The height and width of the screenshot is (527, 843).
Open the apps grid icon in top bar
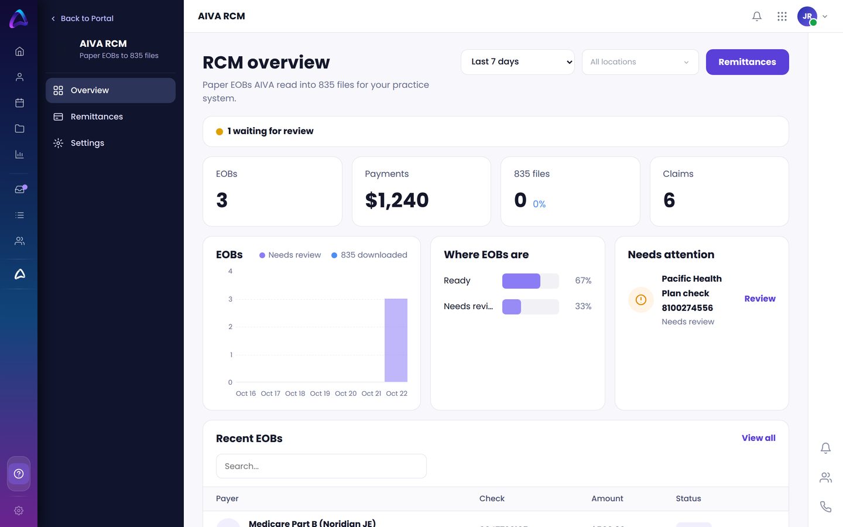click(782, 16)
